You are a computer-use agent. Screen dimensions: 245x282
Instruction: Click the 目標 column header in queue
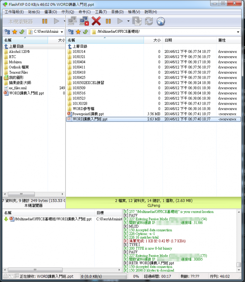(x=109, y=213)
